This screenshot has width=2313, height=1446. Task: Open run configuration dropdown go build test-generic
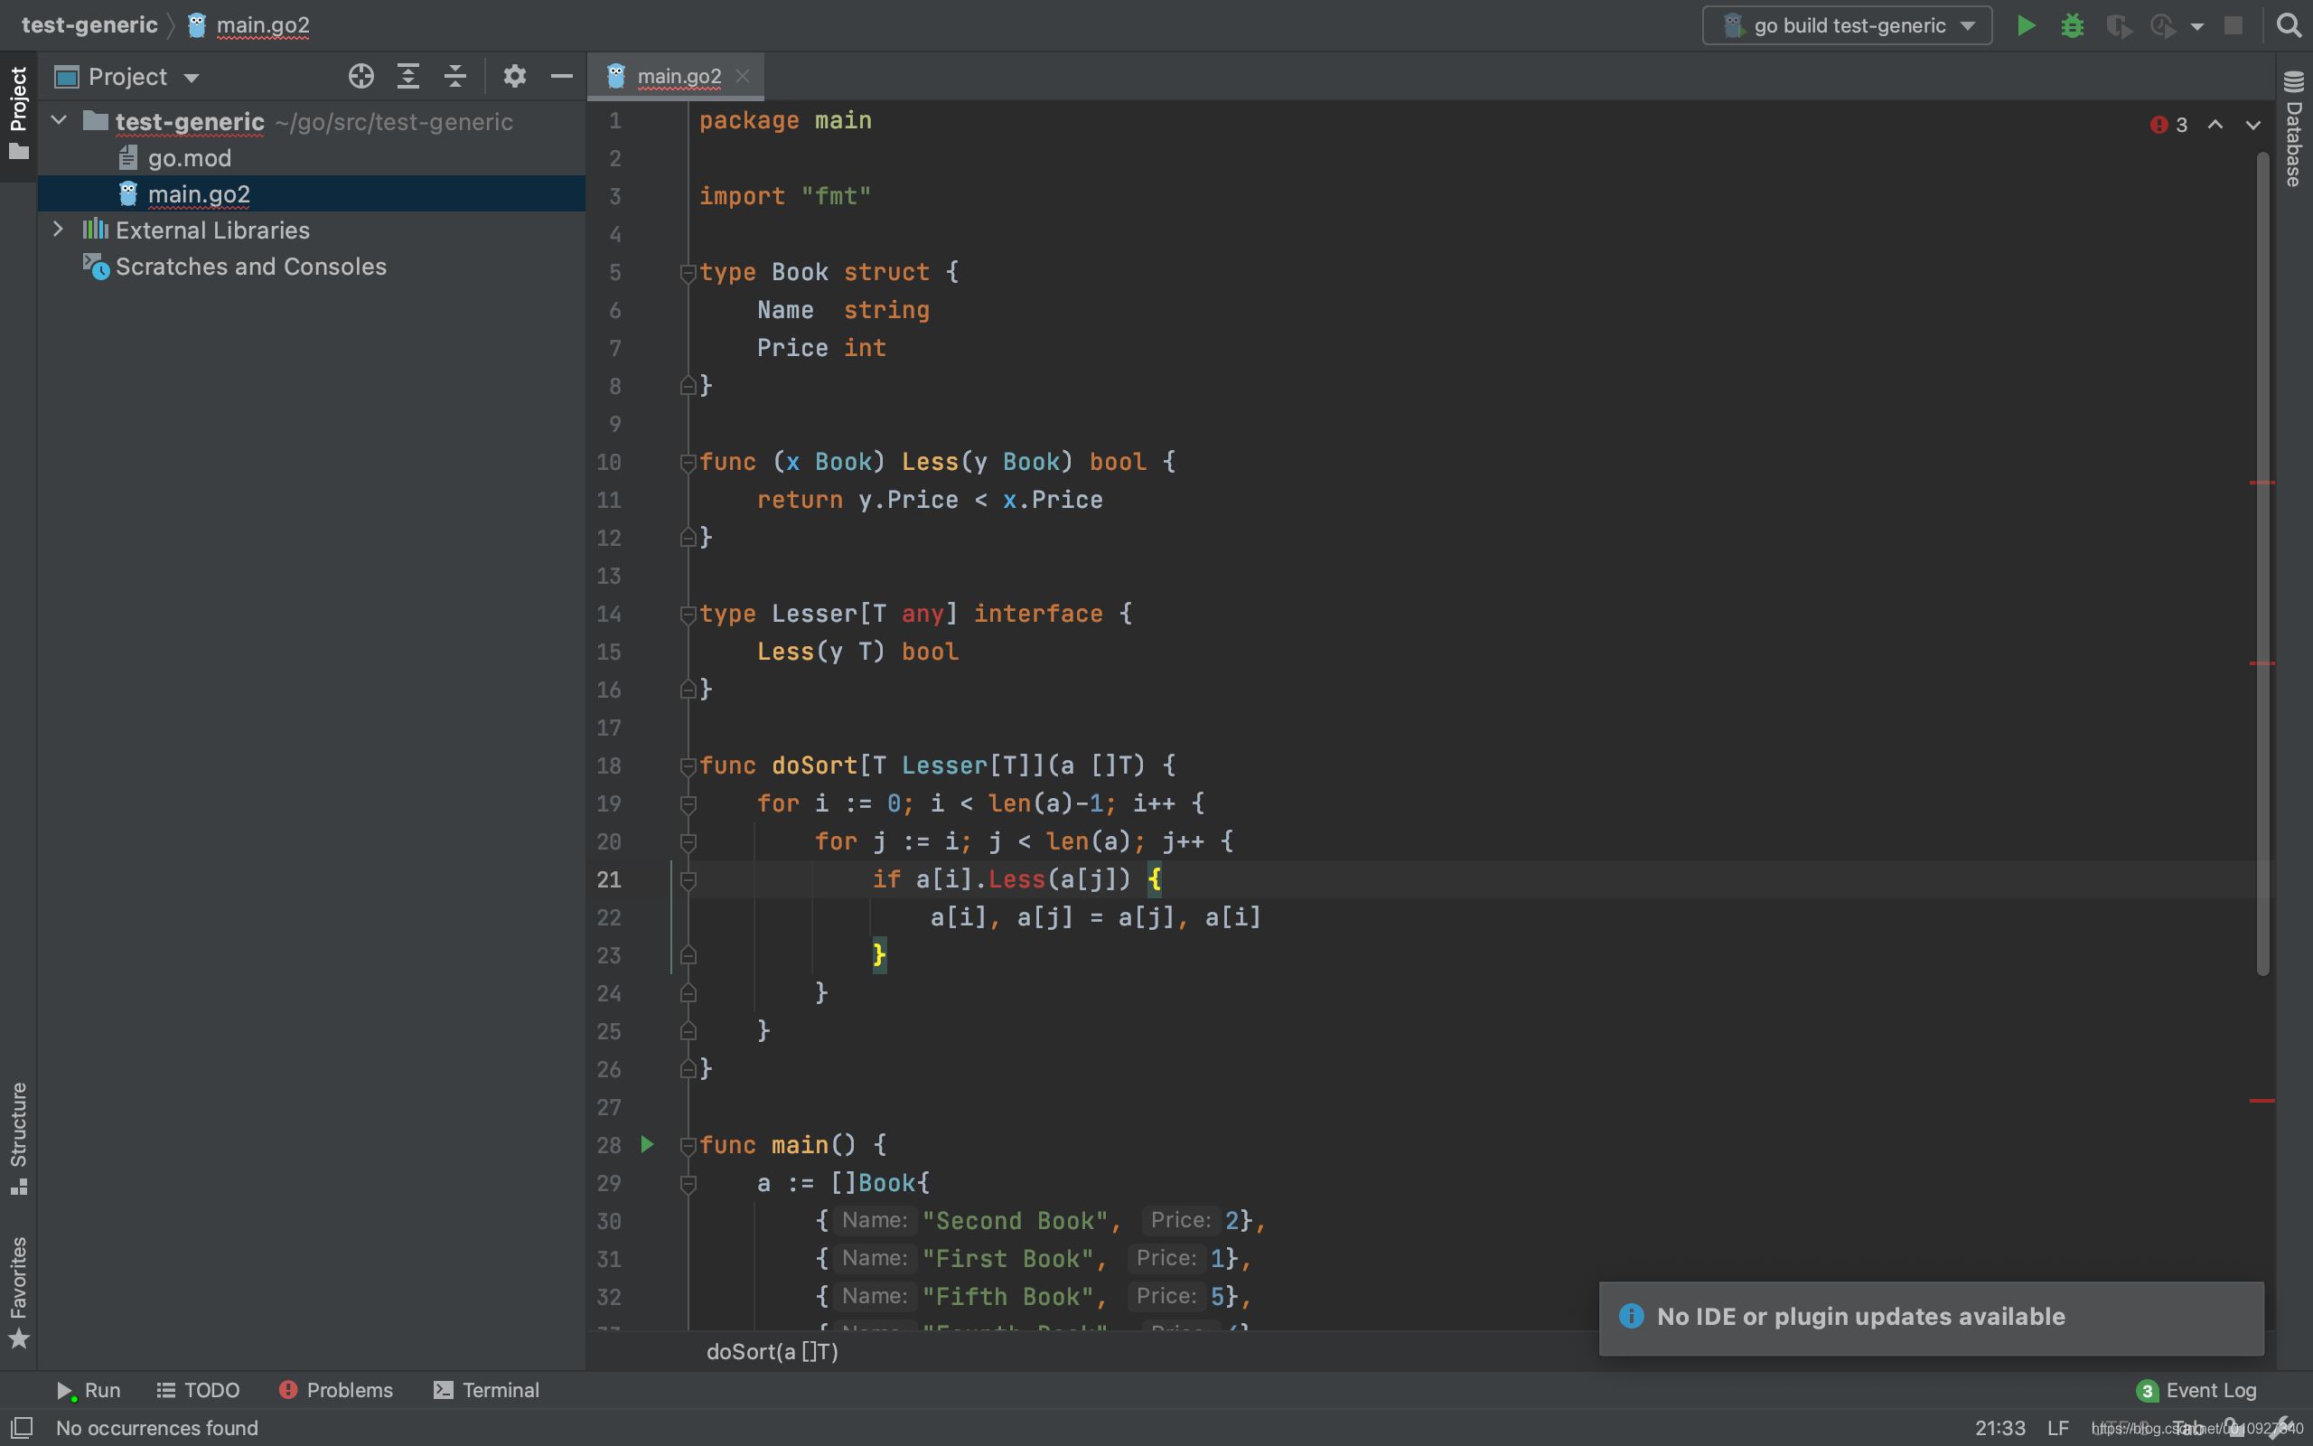coord(1847,25)
